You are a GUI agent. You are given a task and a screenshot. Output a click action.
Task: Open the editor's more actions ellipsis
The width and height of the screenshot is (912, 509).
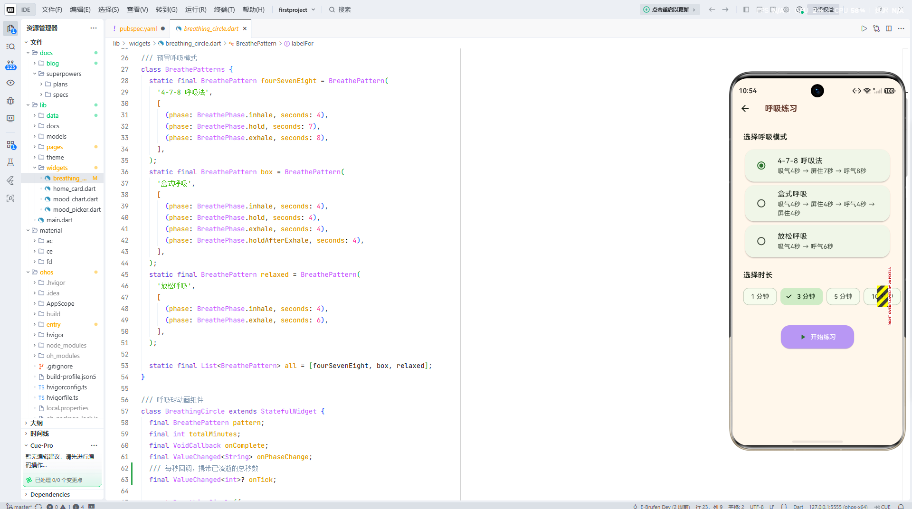(x=901, y=28)
